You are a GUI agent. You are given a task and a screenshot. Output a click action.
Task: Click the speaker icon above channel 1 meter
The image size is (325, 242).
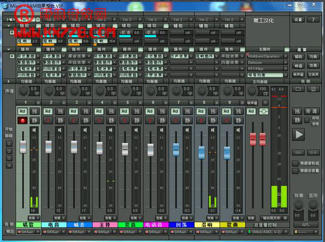tap(34, 130)
